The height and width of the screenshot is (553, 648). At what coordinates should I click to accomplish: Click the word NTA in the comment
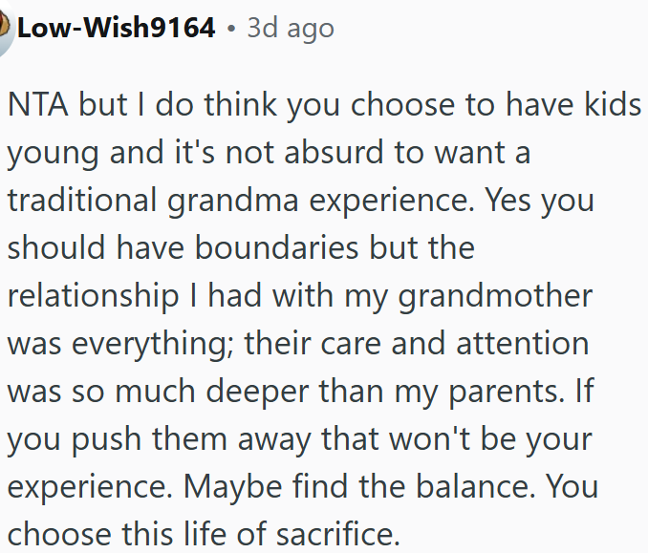pos(37,104)
